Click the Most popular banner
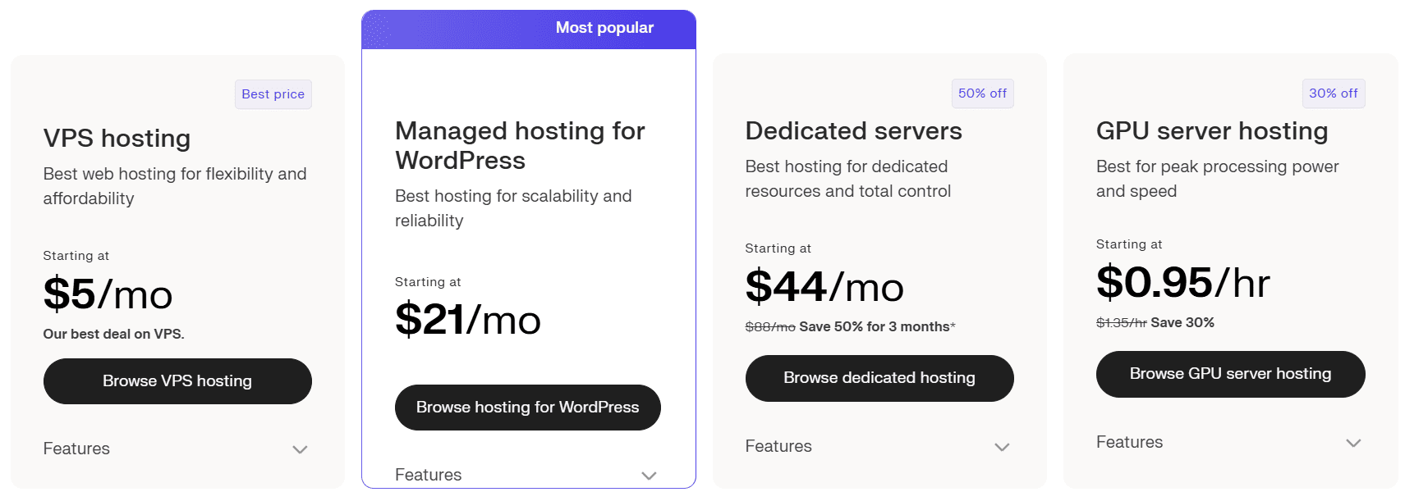 point(604,28)
